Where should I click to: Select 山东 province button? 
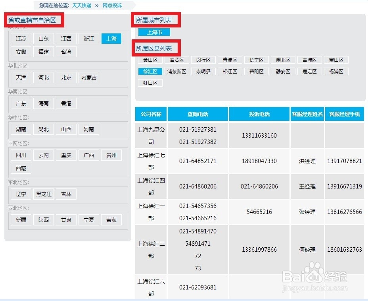(43, 39)
